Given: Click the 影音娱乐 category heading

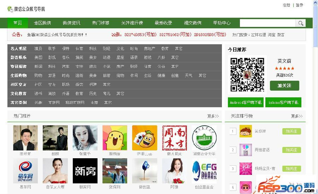Looking at the screenshot, I should coord(18,57).
